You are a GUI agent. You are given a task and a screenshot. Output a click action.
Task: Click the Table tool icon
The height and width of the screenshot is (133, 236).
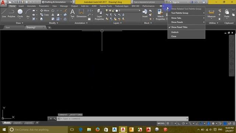[89, 19]
